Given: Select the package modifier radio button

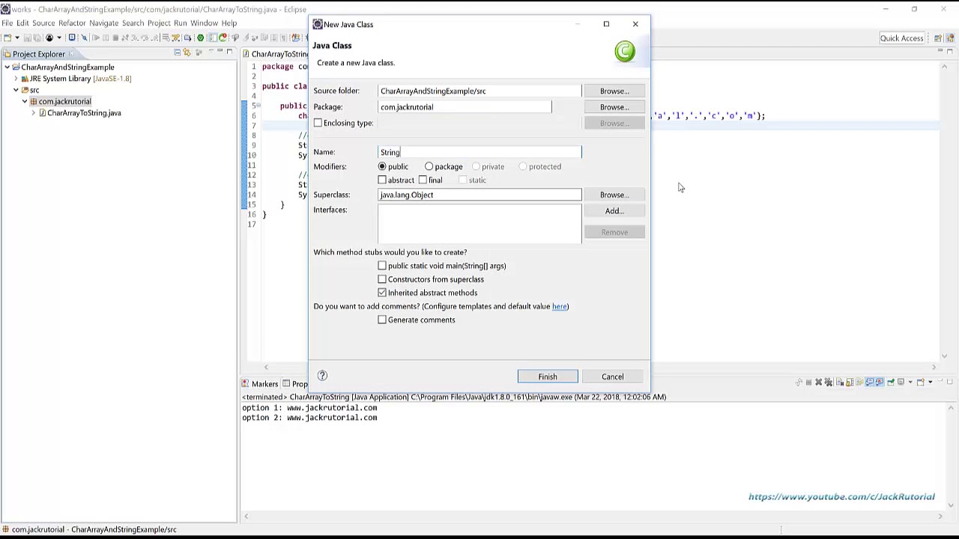Looking at the screenshot, I should 429,166.
